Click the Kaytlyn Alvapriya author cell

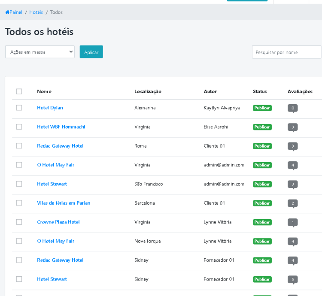(x=222, y=108)
